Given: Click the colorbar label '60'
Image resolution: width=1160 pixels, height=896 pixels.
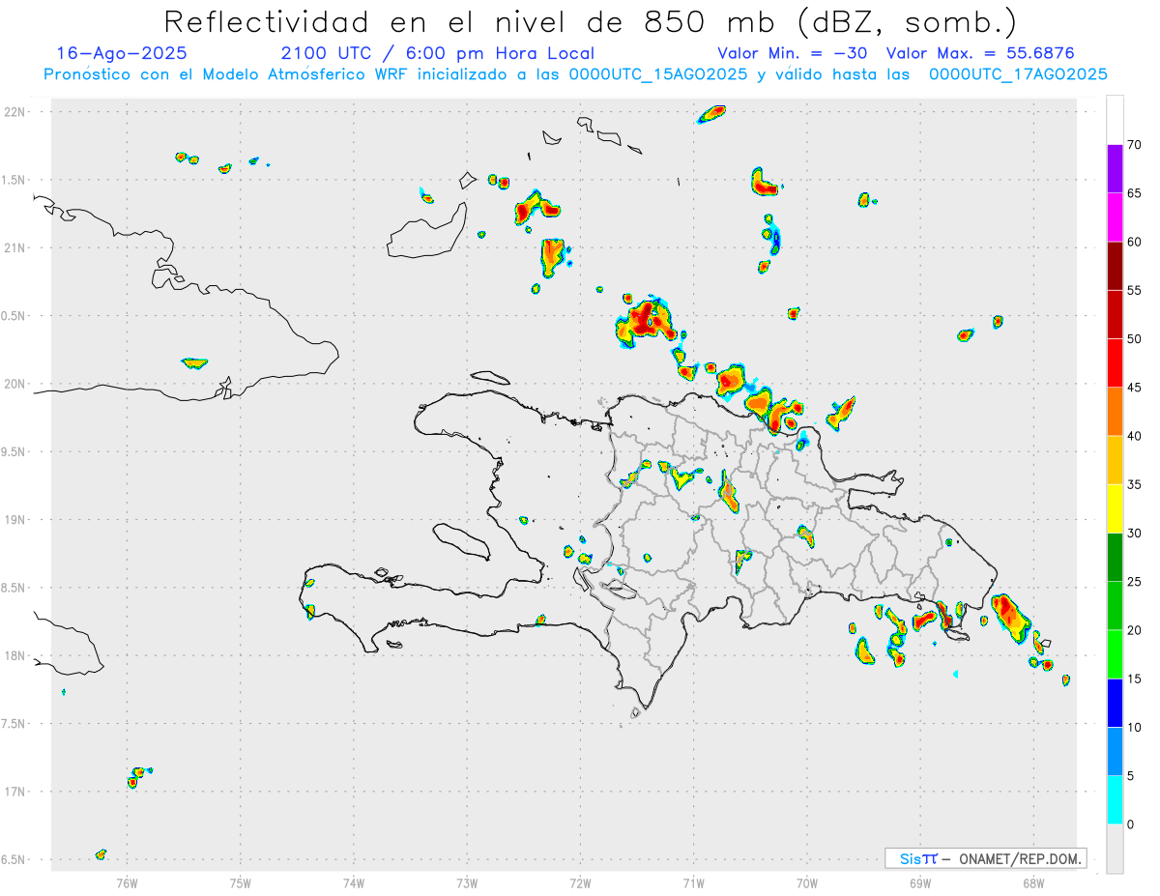Looking at the screenshot, I should point(1135,242).
